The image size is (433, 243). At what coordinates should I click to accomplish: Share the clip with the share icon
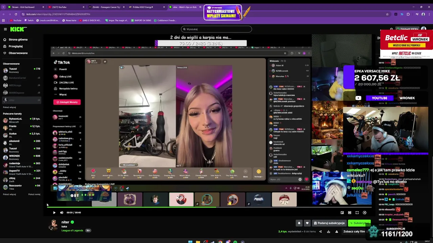(321, 232)
